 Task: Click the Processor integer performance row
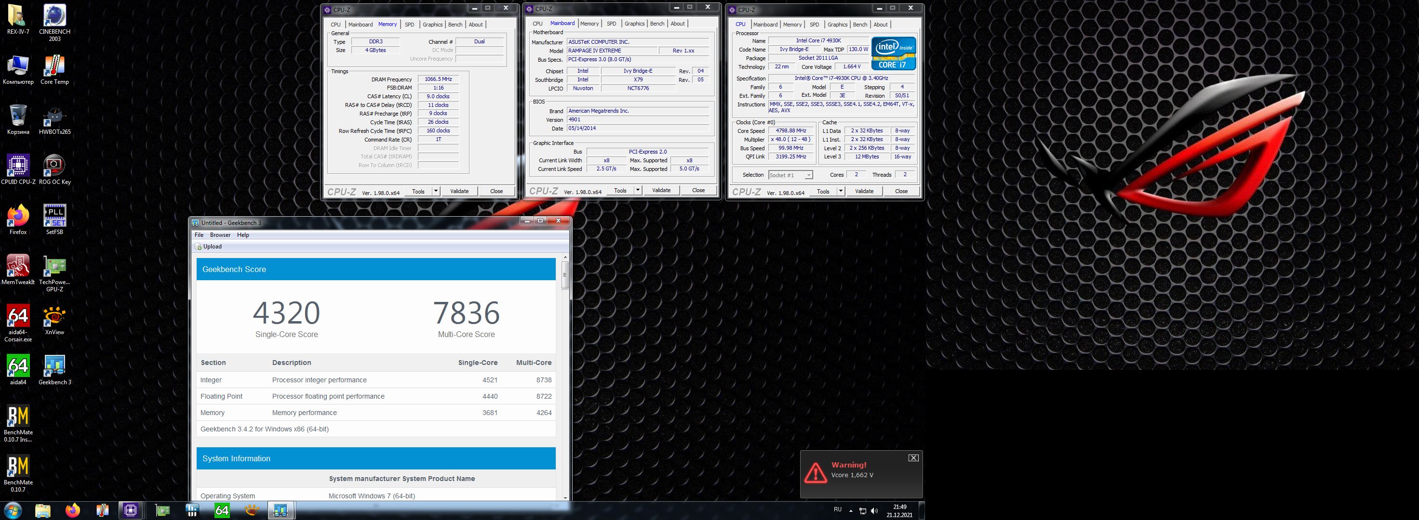pos(375,380)
